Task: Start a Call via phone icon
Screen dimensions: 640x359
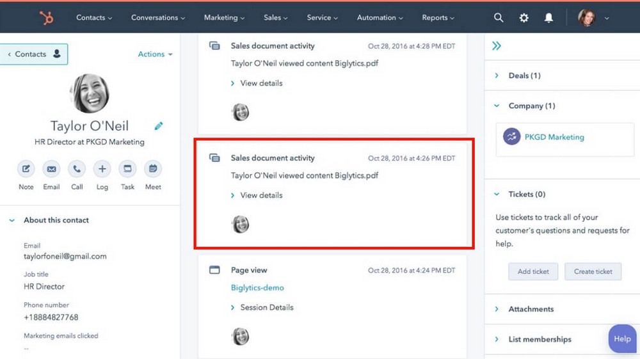Action: [77, 169]
